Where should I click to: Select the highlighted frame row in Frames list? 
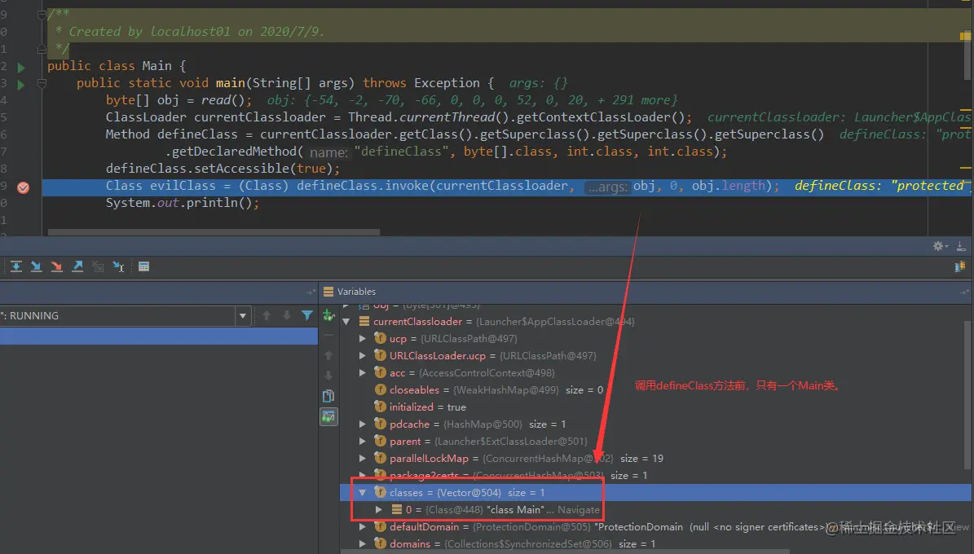[x=159, y=336]
